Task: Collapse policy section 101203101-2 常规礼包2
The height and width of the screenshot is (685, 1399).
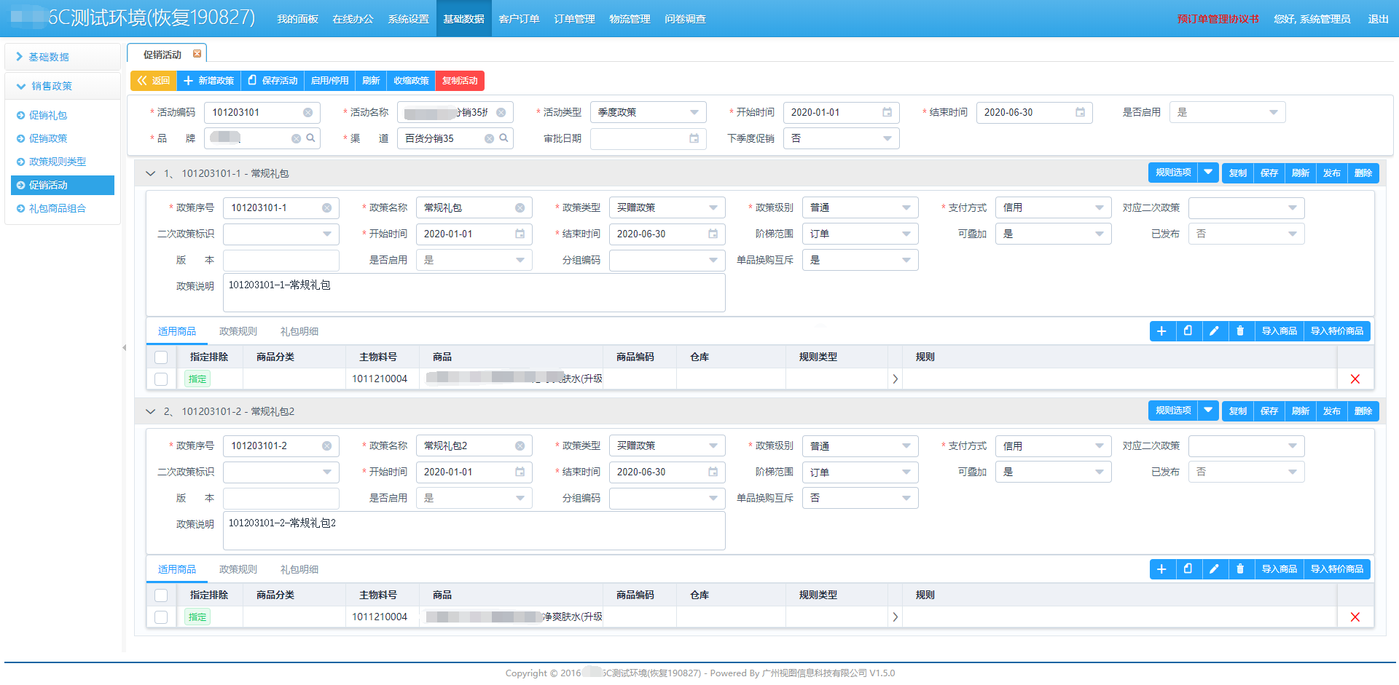Action: click(151, 411)
